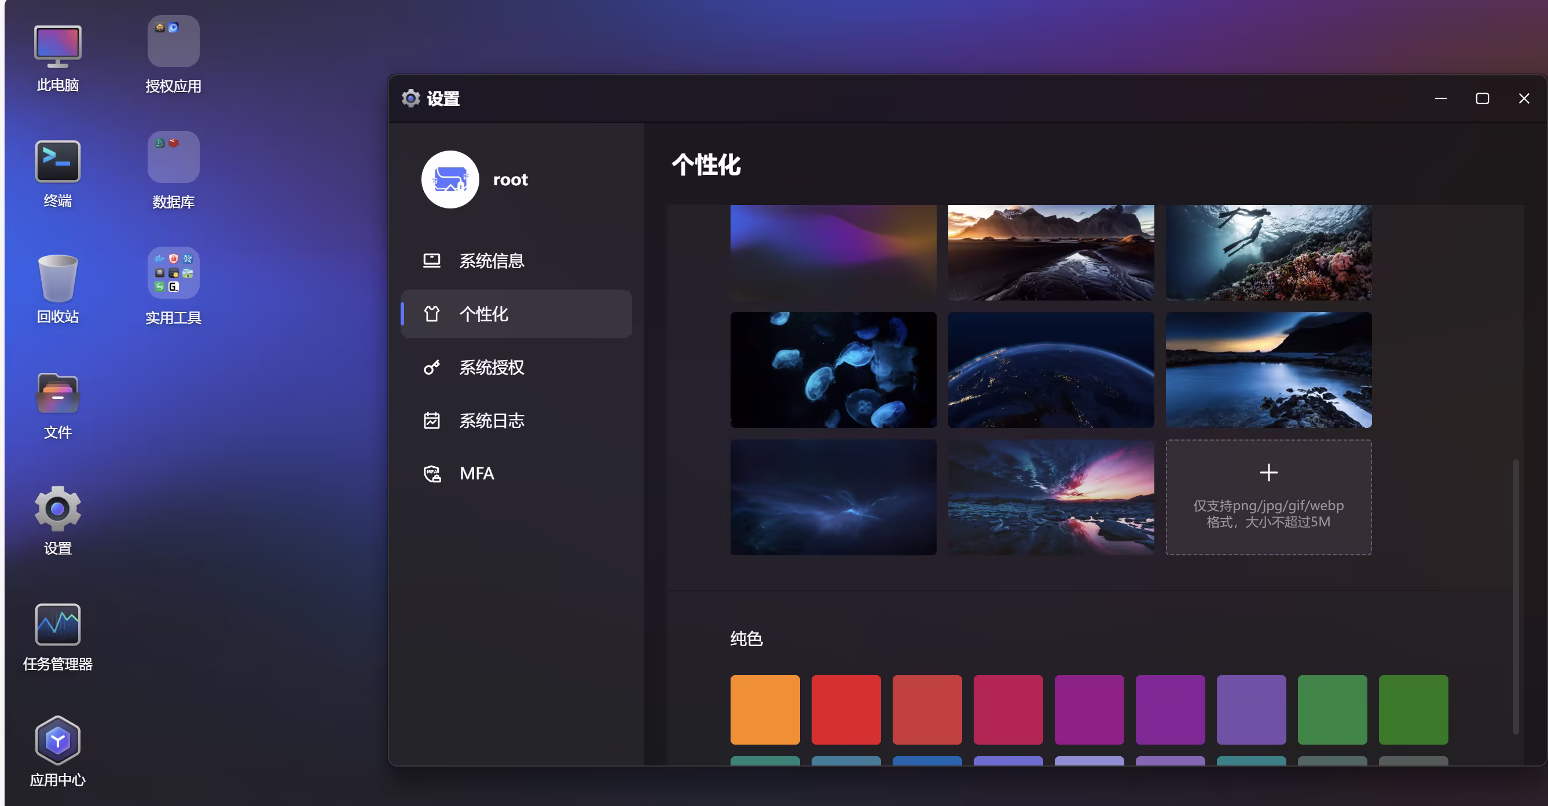Viewport: 1548px width, 806px height.
Task: Select the jellyfish wallpaper thumbnail
Action: click(x=833, y=369)
